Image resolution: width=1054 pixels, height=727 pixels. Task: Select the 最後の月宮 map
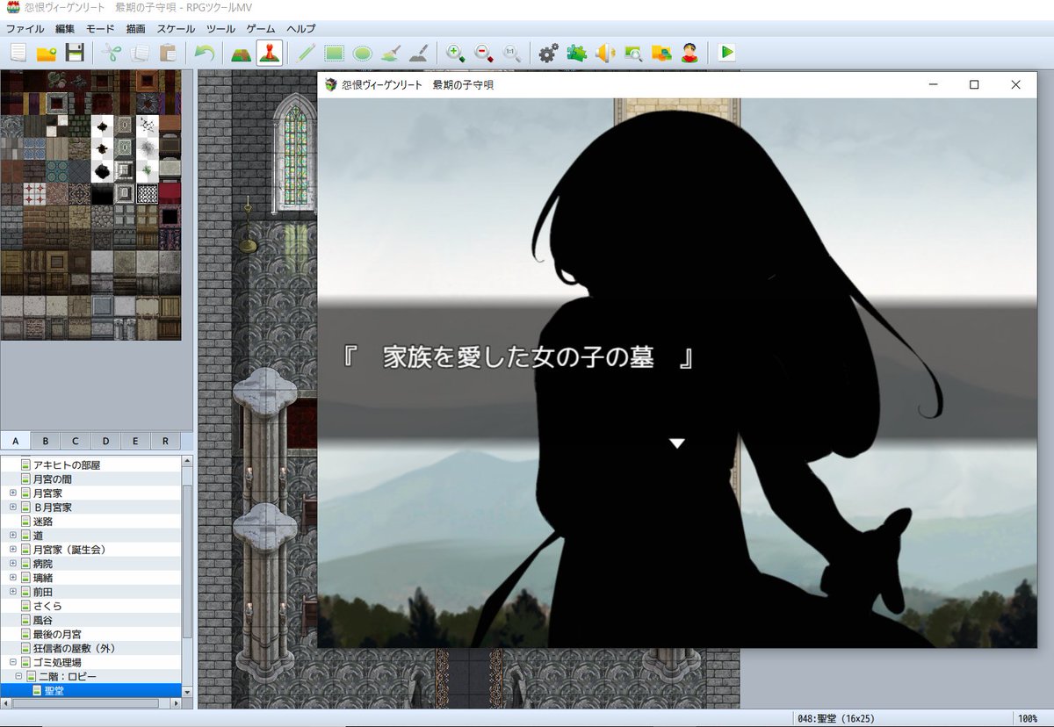[57, 634]
